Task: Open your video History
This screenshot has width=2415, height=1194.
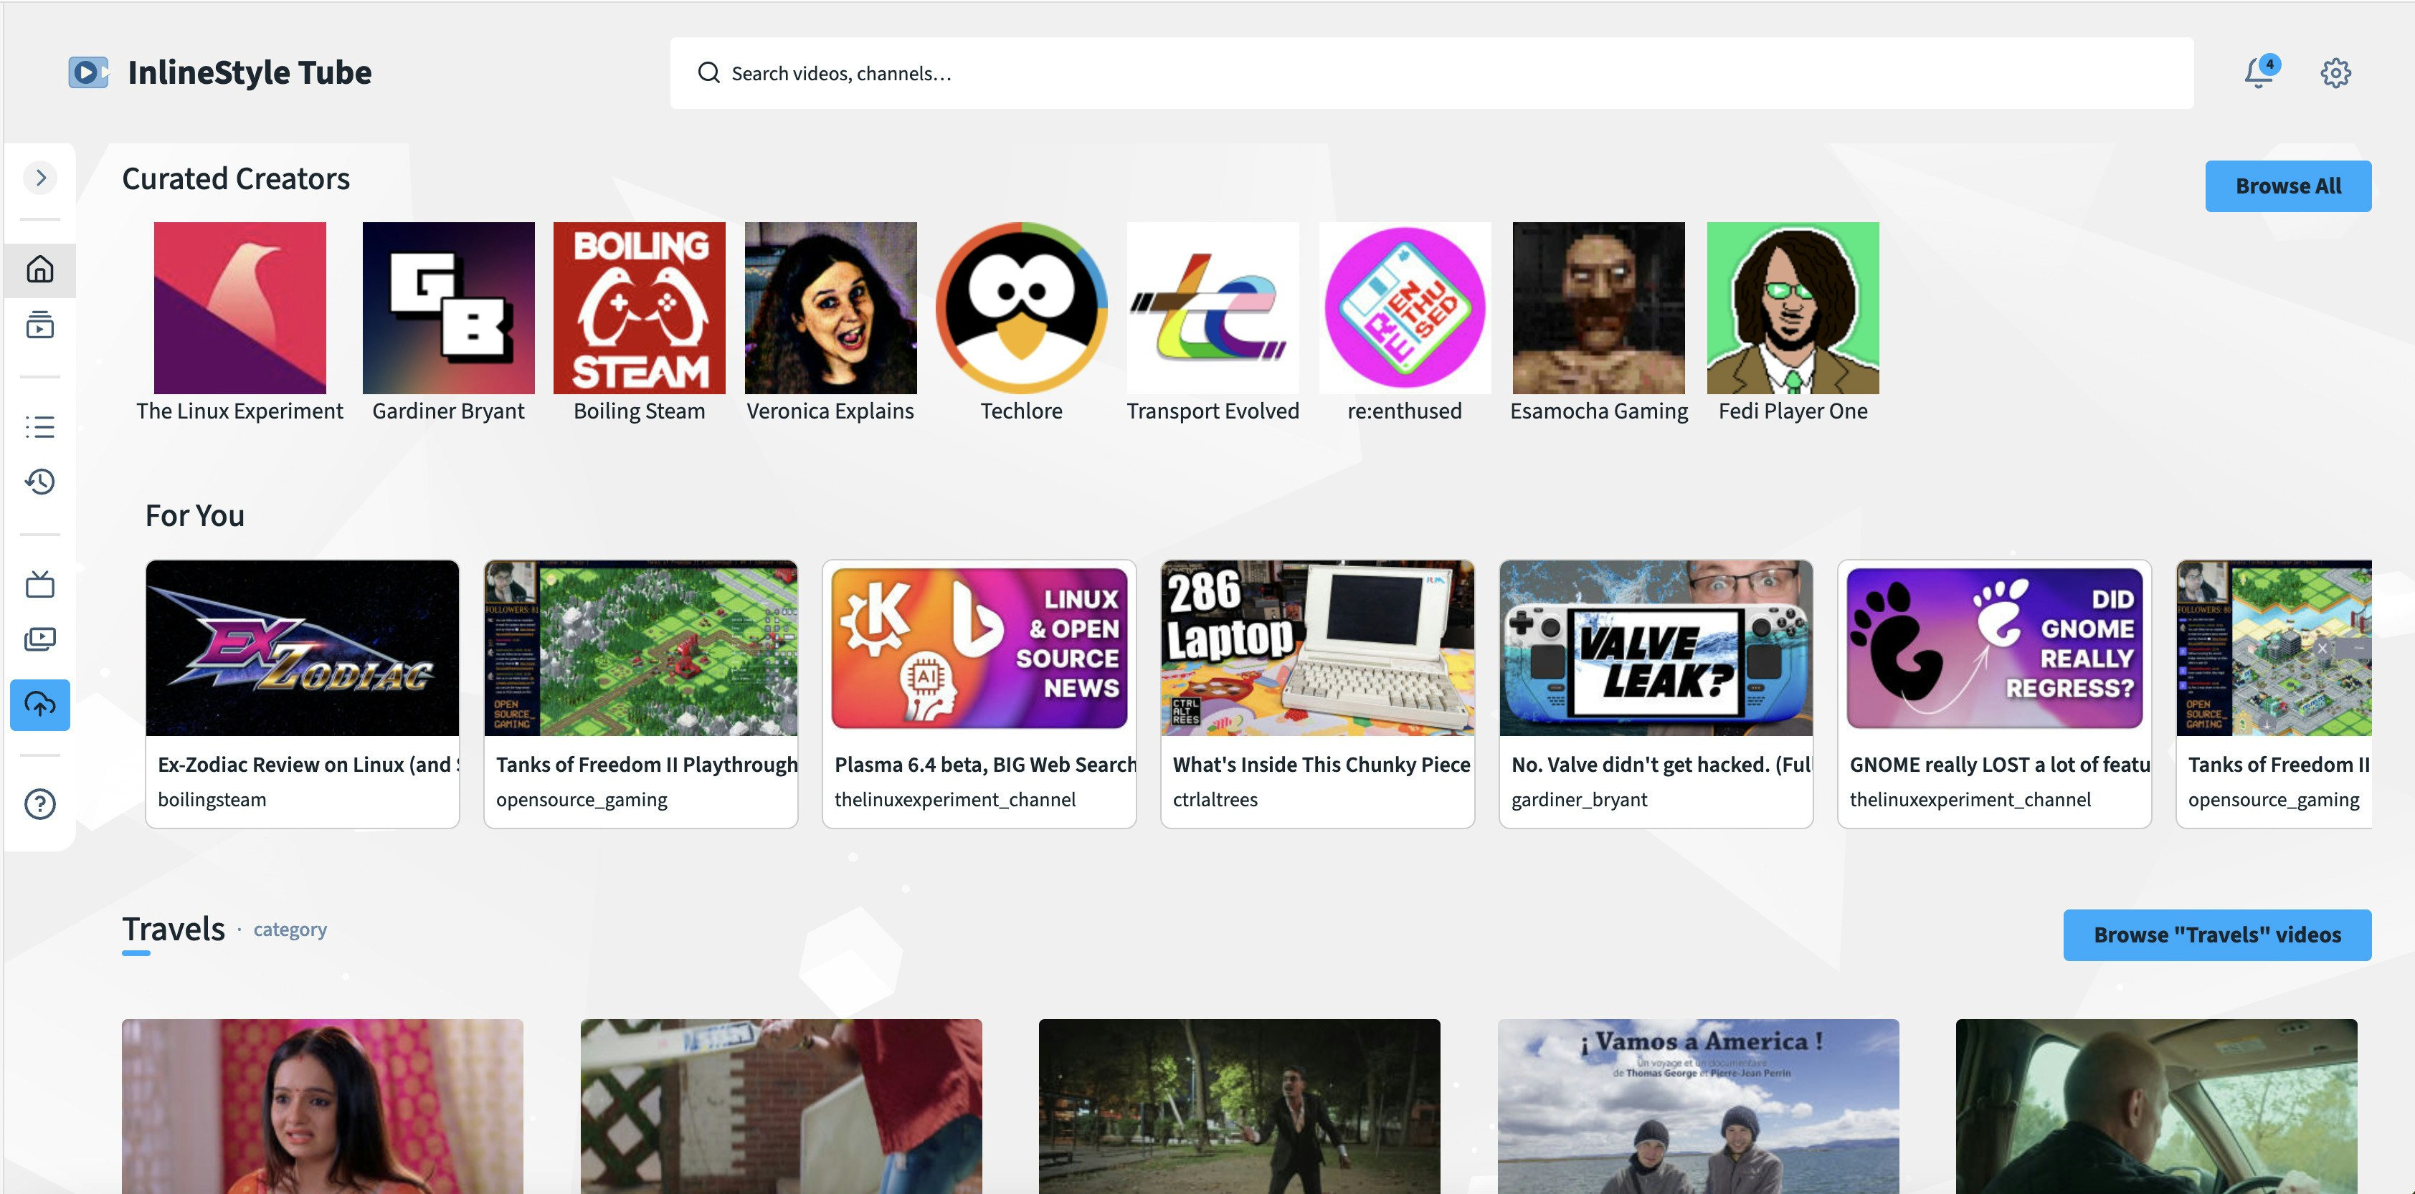Action: (x=39, y=482)
